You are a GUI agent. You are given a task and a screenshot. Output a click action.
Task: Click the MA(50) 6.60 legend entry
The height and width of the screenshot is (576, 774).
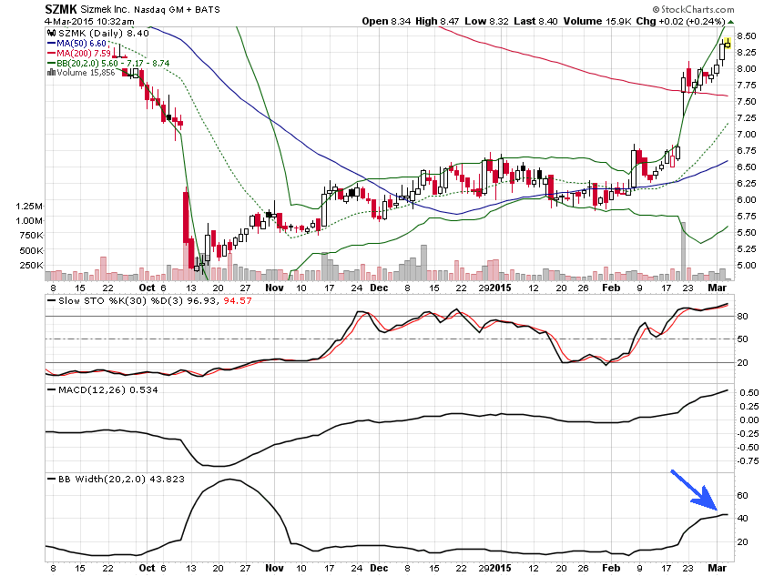click(81, 44)
